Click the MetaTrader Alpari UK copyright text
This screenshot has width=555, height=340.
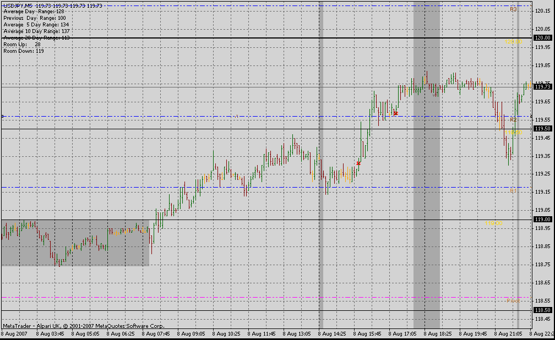click(83, 326)
